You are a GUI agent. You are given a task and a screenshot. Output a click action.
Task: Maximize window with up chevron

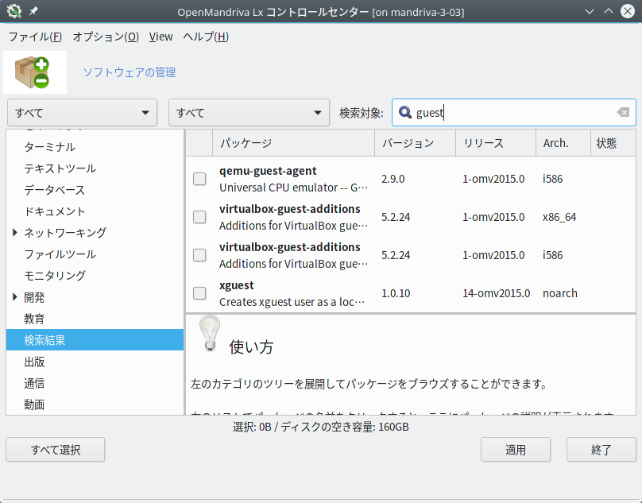click(609, 11)
